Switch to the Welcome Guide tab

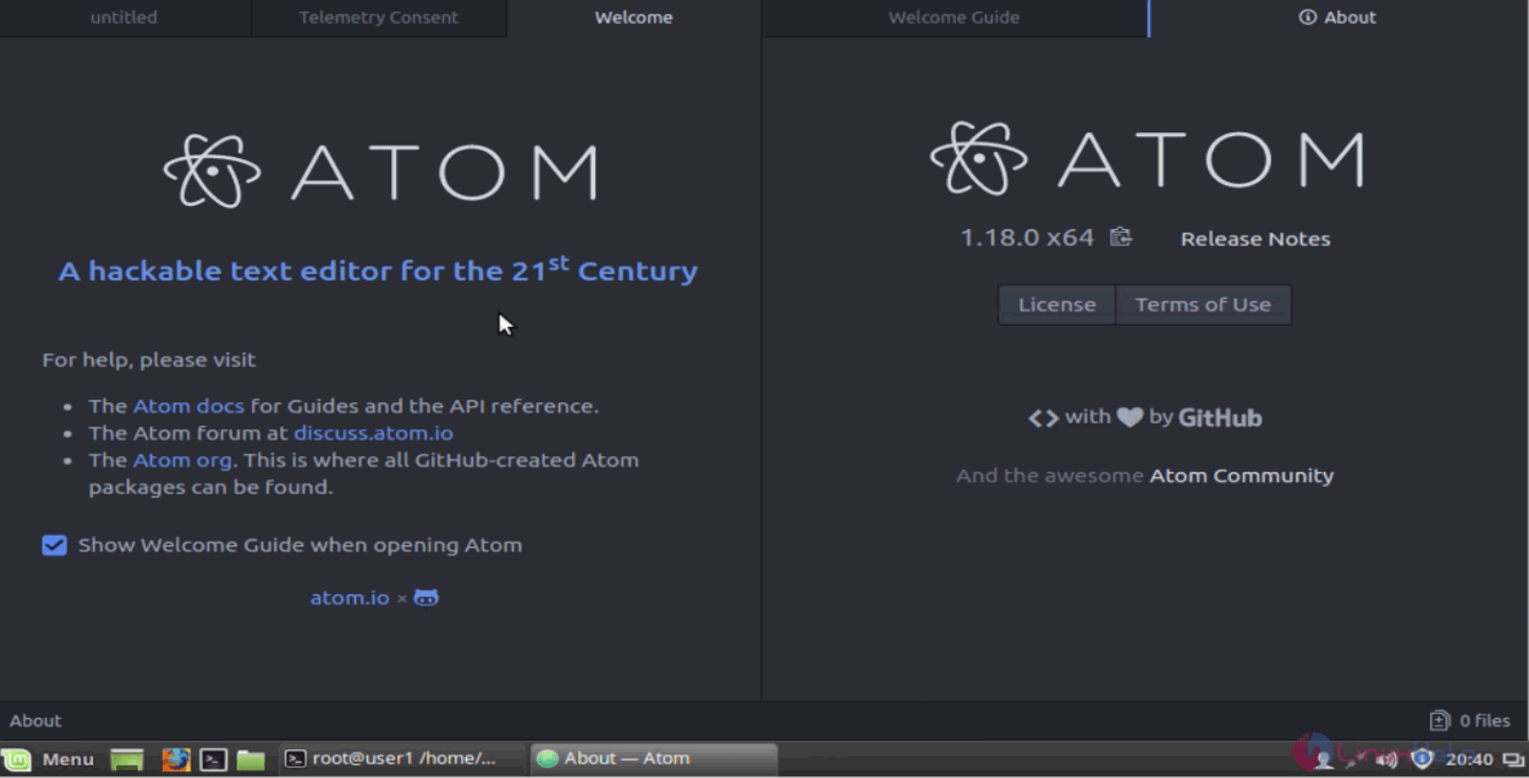(x=954, y=17)
